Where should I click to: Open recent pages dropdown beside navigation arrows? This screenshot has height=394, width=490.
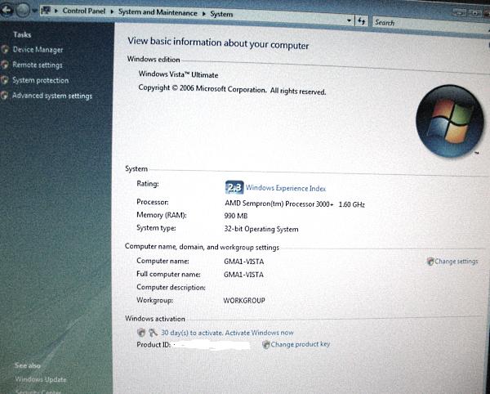click(35, 11)
